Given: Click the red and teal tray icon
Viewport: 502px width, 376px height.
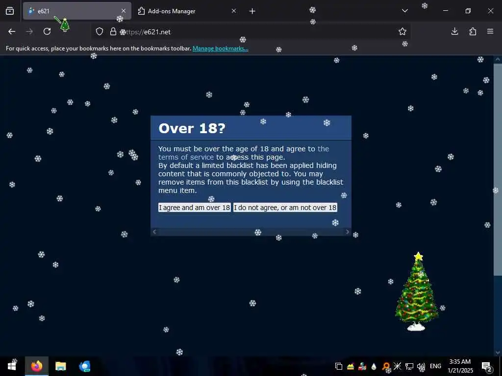Looking at the screenshot, I should pyautogui.click(x=362, y=366).
